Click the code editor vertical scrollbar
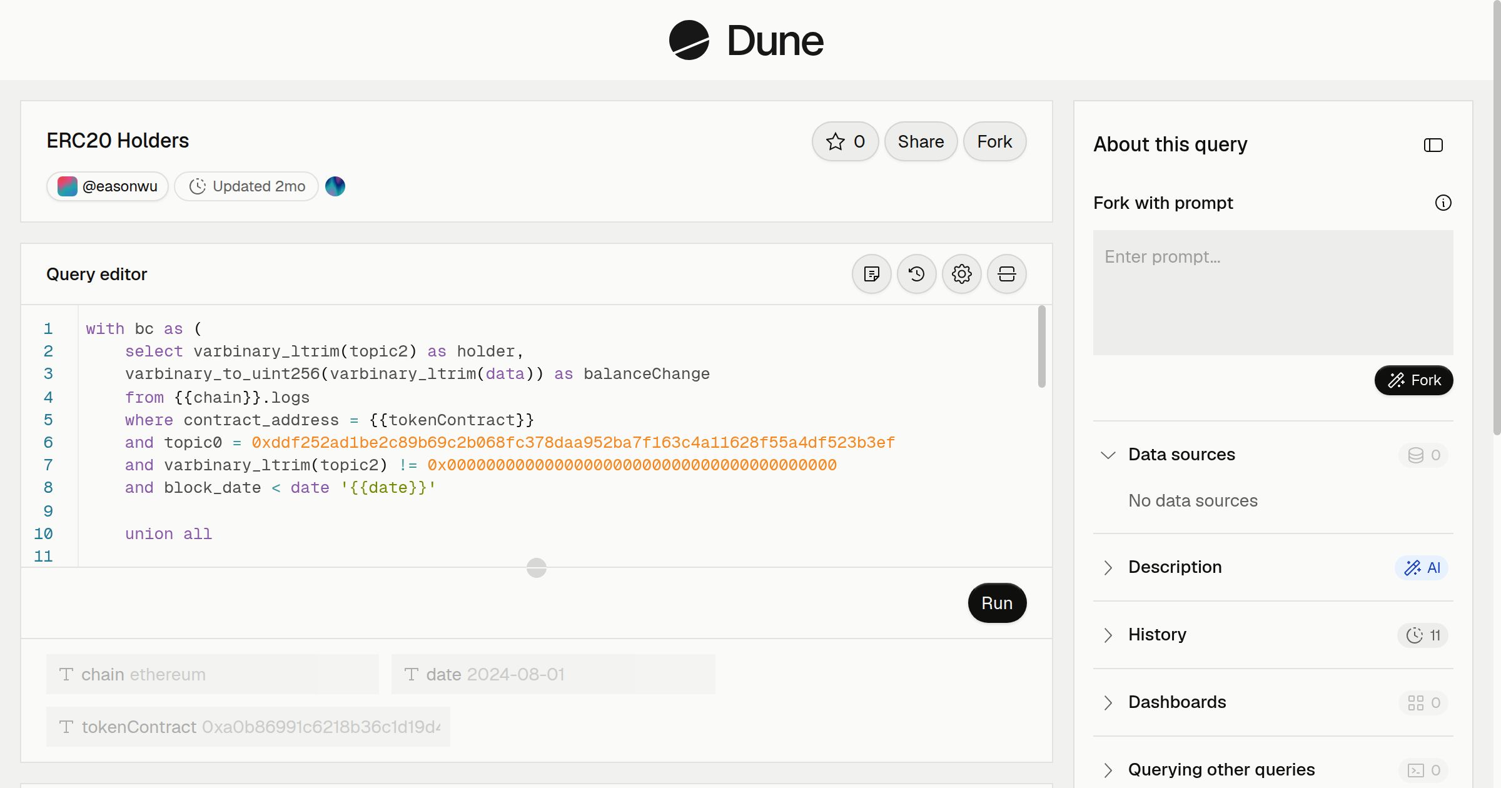The width and height of the screenshot is (1501, 788). click(x=1041, y=346)
